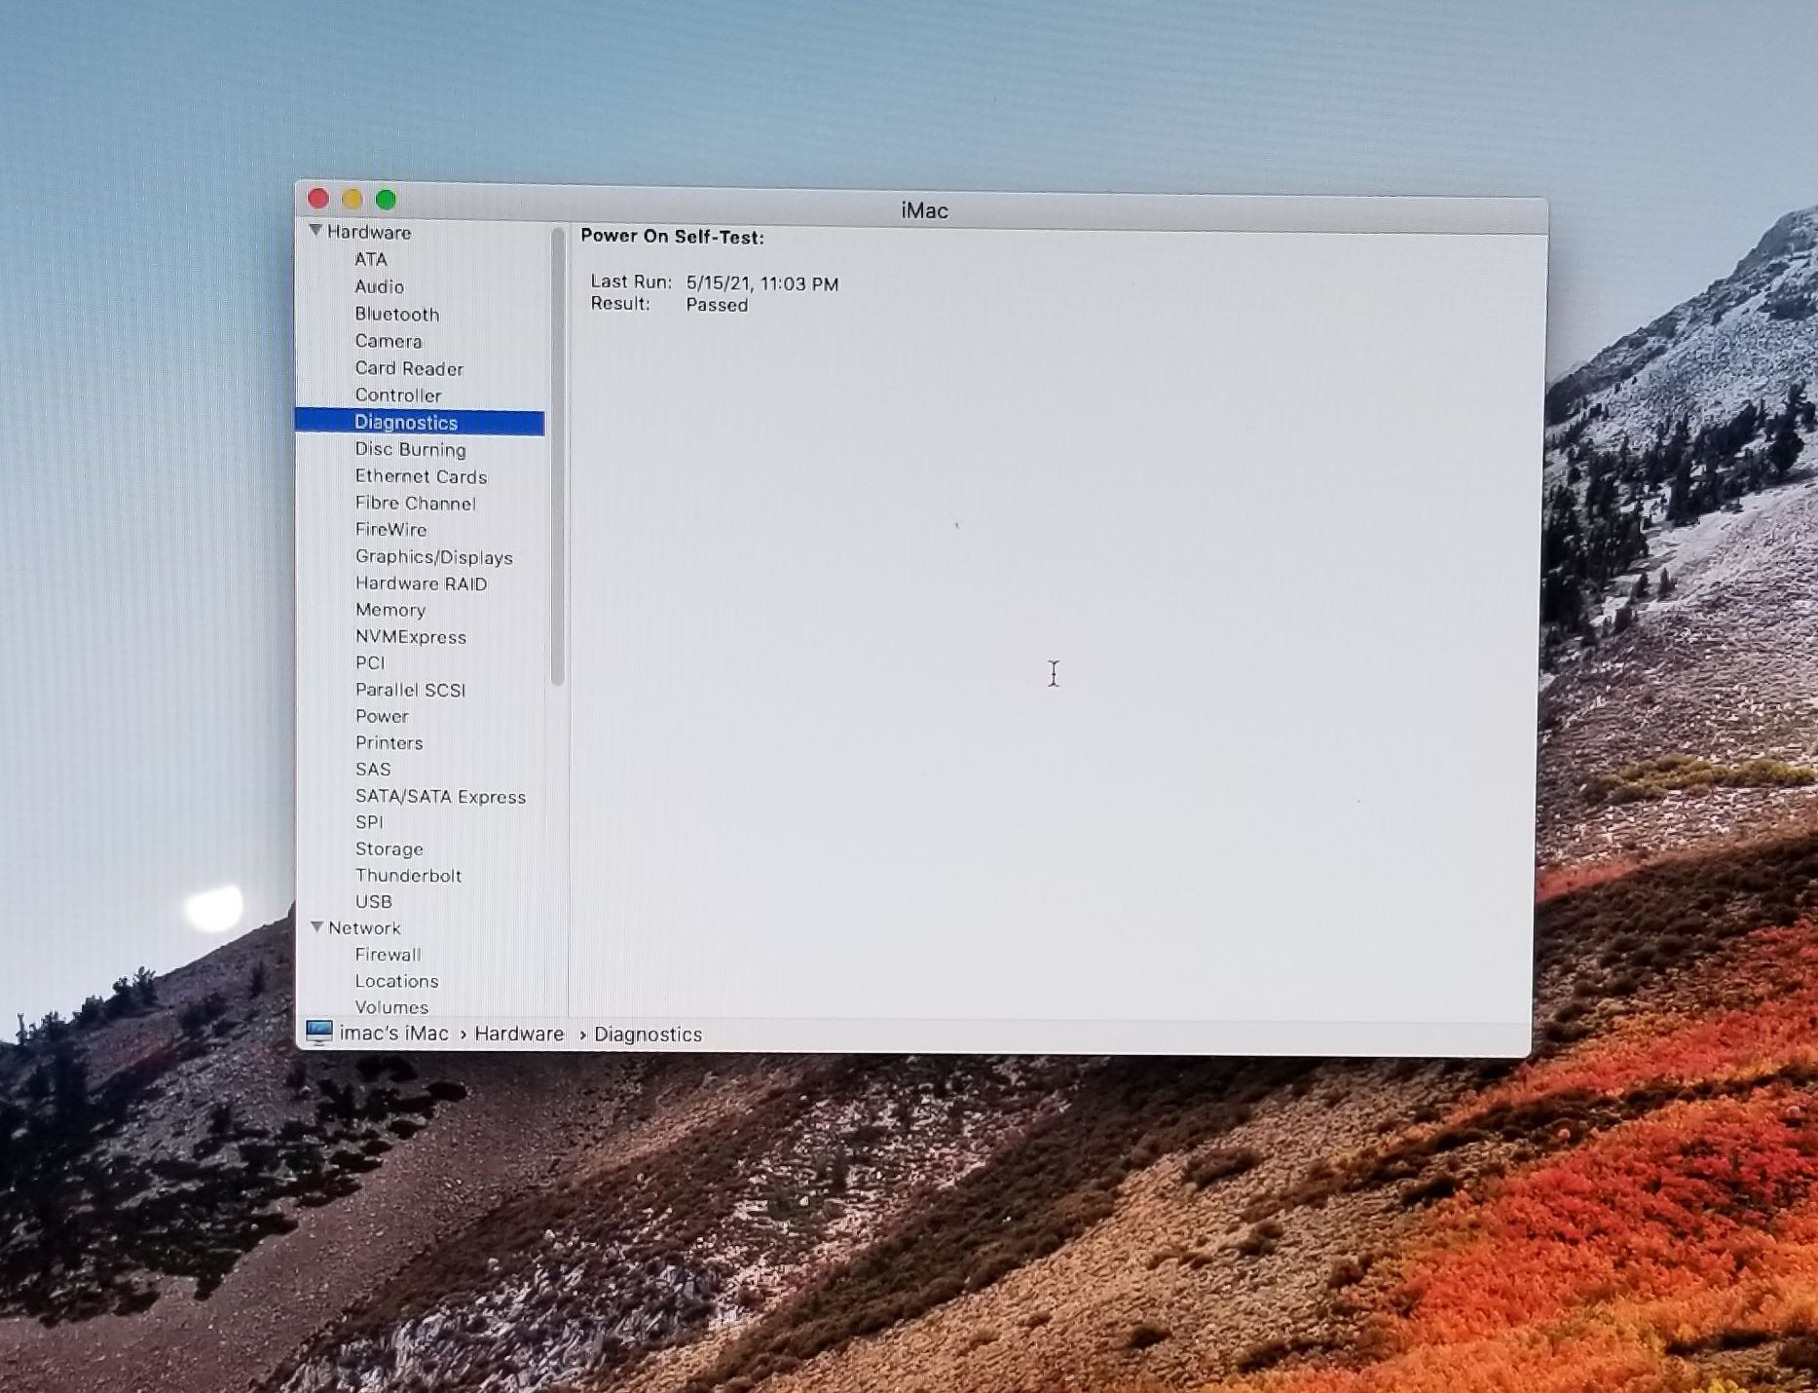Collapse the Hardware section triangle
Screen dimensions: 1818x1393
tap(315, 231)
